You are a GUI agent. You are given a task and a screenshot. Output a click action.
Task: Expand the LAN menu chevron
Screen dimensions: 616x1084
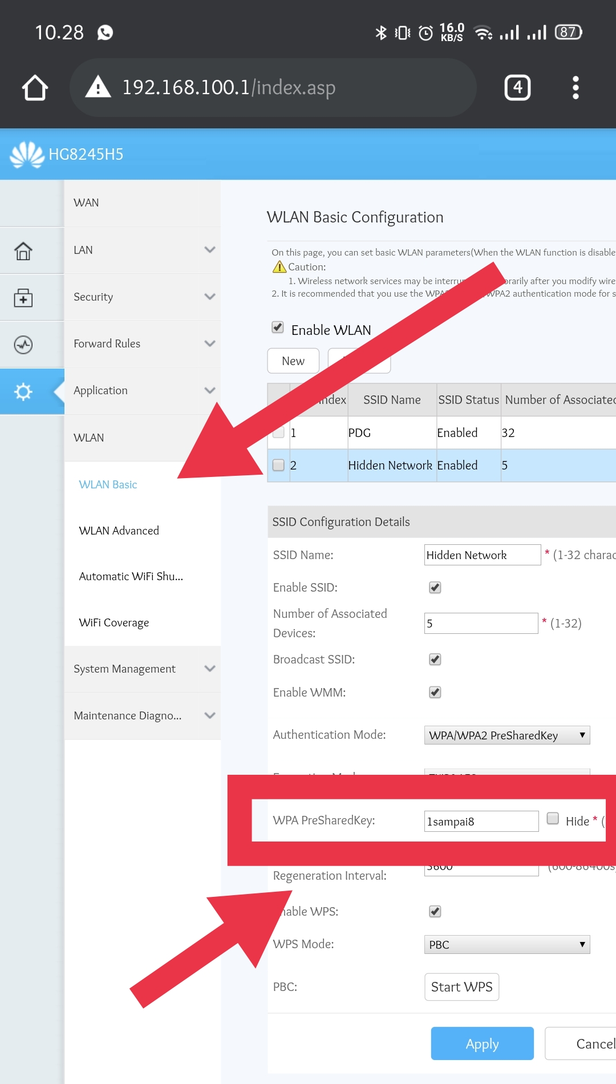pyautogui.click(x=210, y=250)
